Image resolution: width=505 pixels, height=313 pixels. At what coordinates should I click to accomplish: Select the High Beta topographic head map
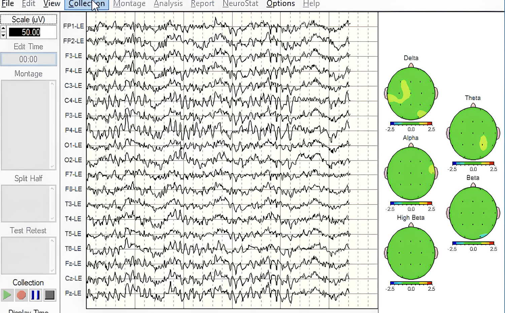tap(411, 253)
